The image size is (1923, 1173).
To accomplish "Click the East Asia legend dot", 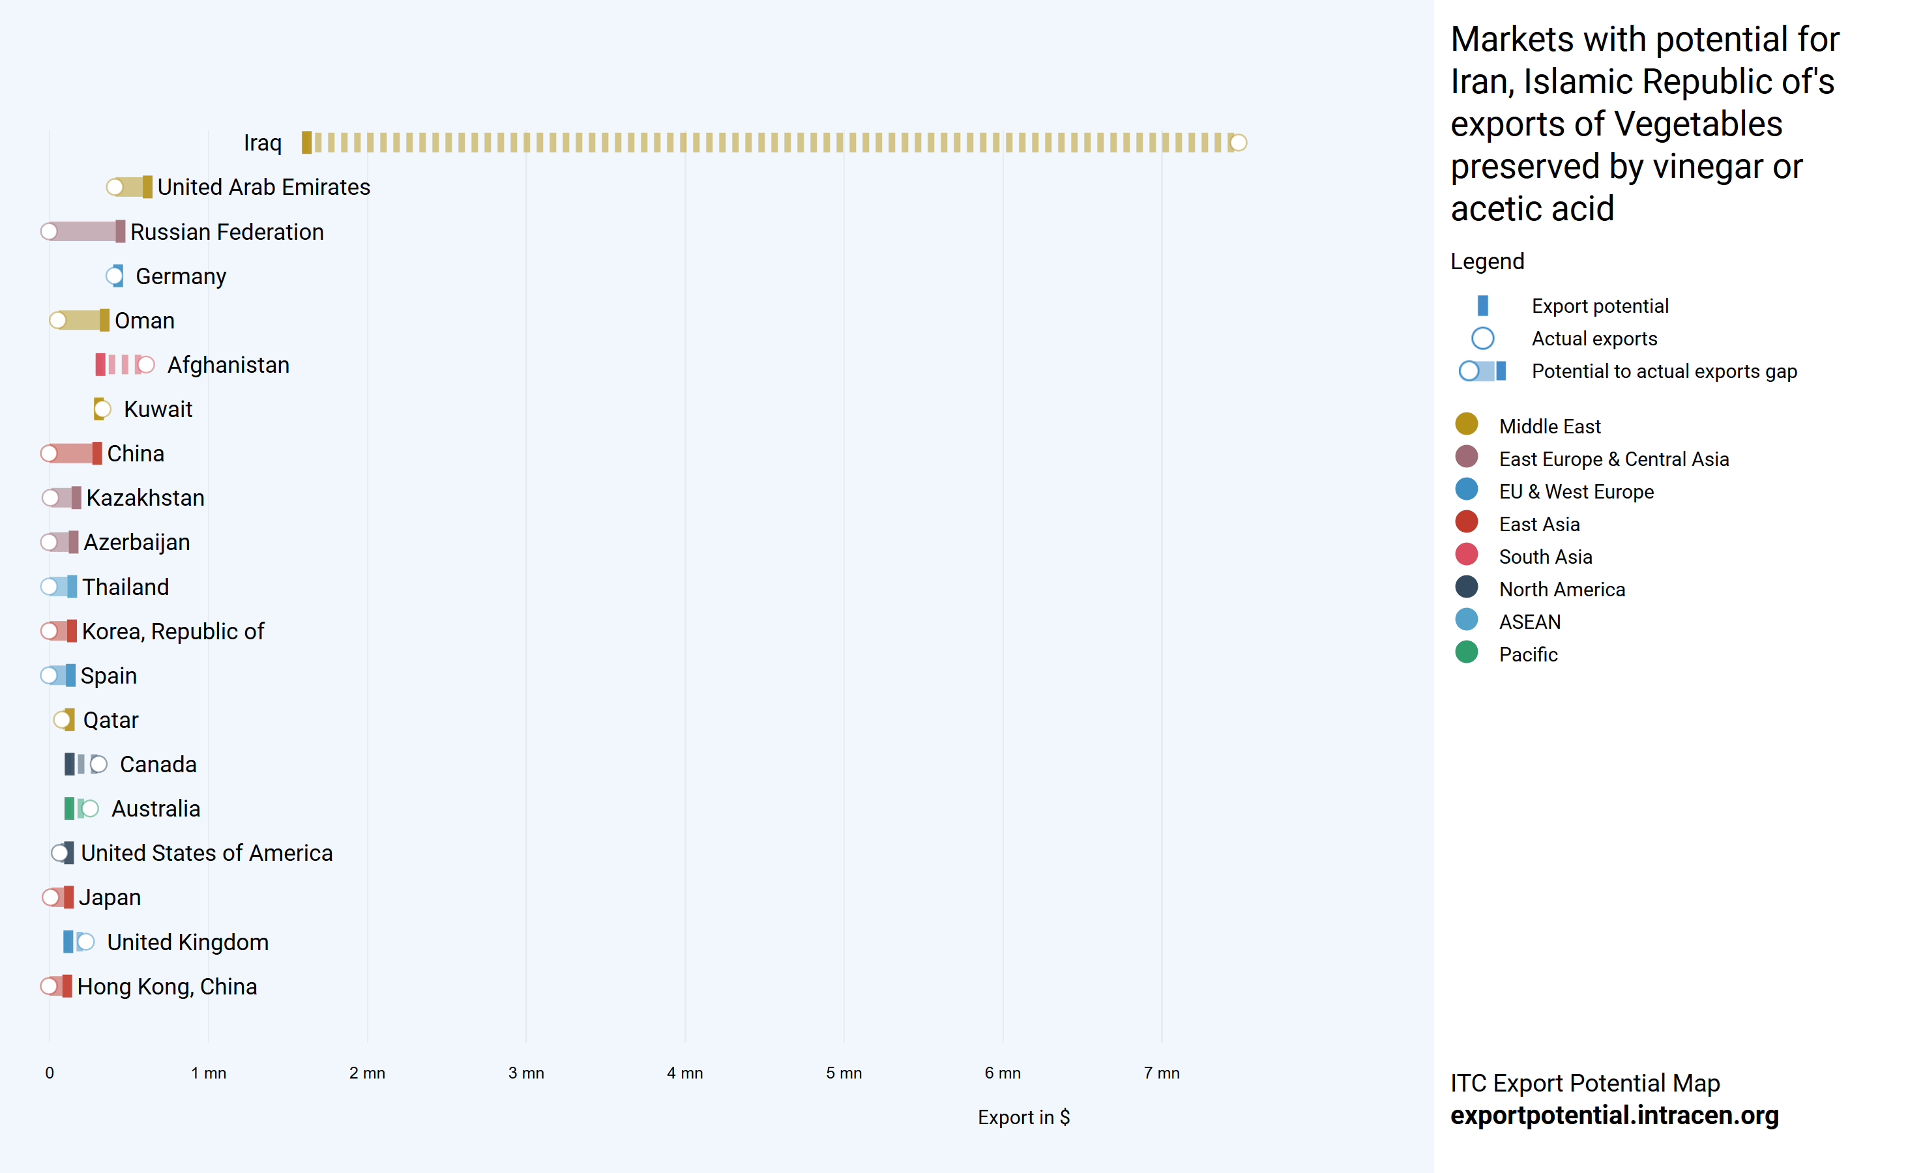I will pyautogui.click(x=1467, y=521).
